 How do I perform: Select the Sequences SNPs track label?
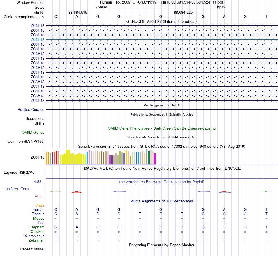click(35, 121)
